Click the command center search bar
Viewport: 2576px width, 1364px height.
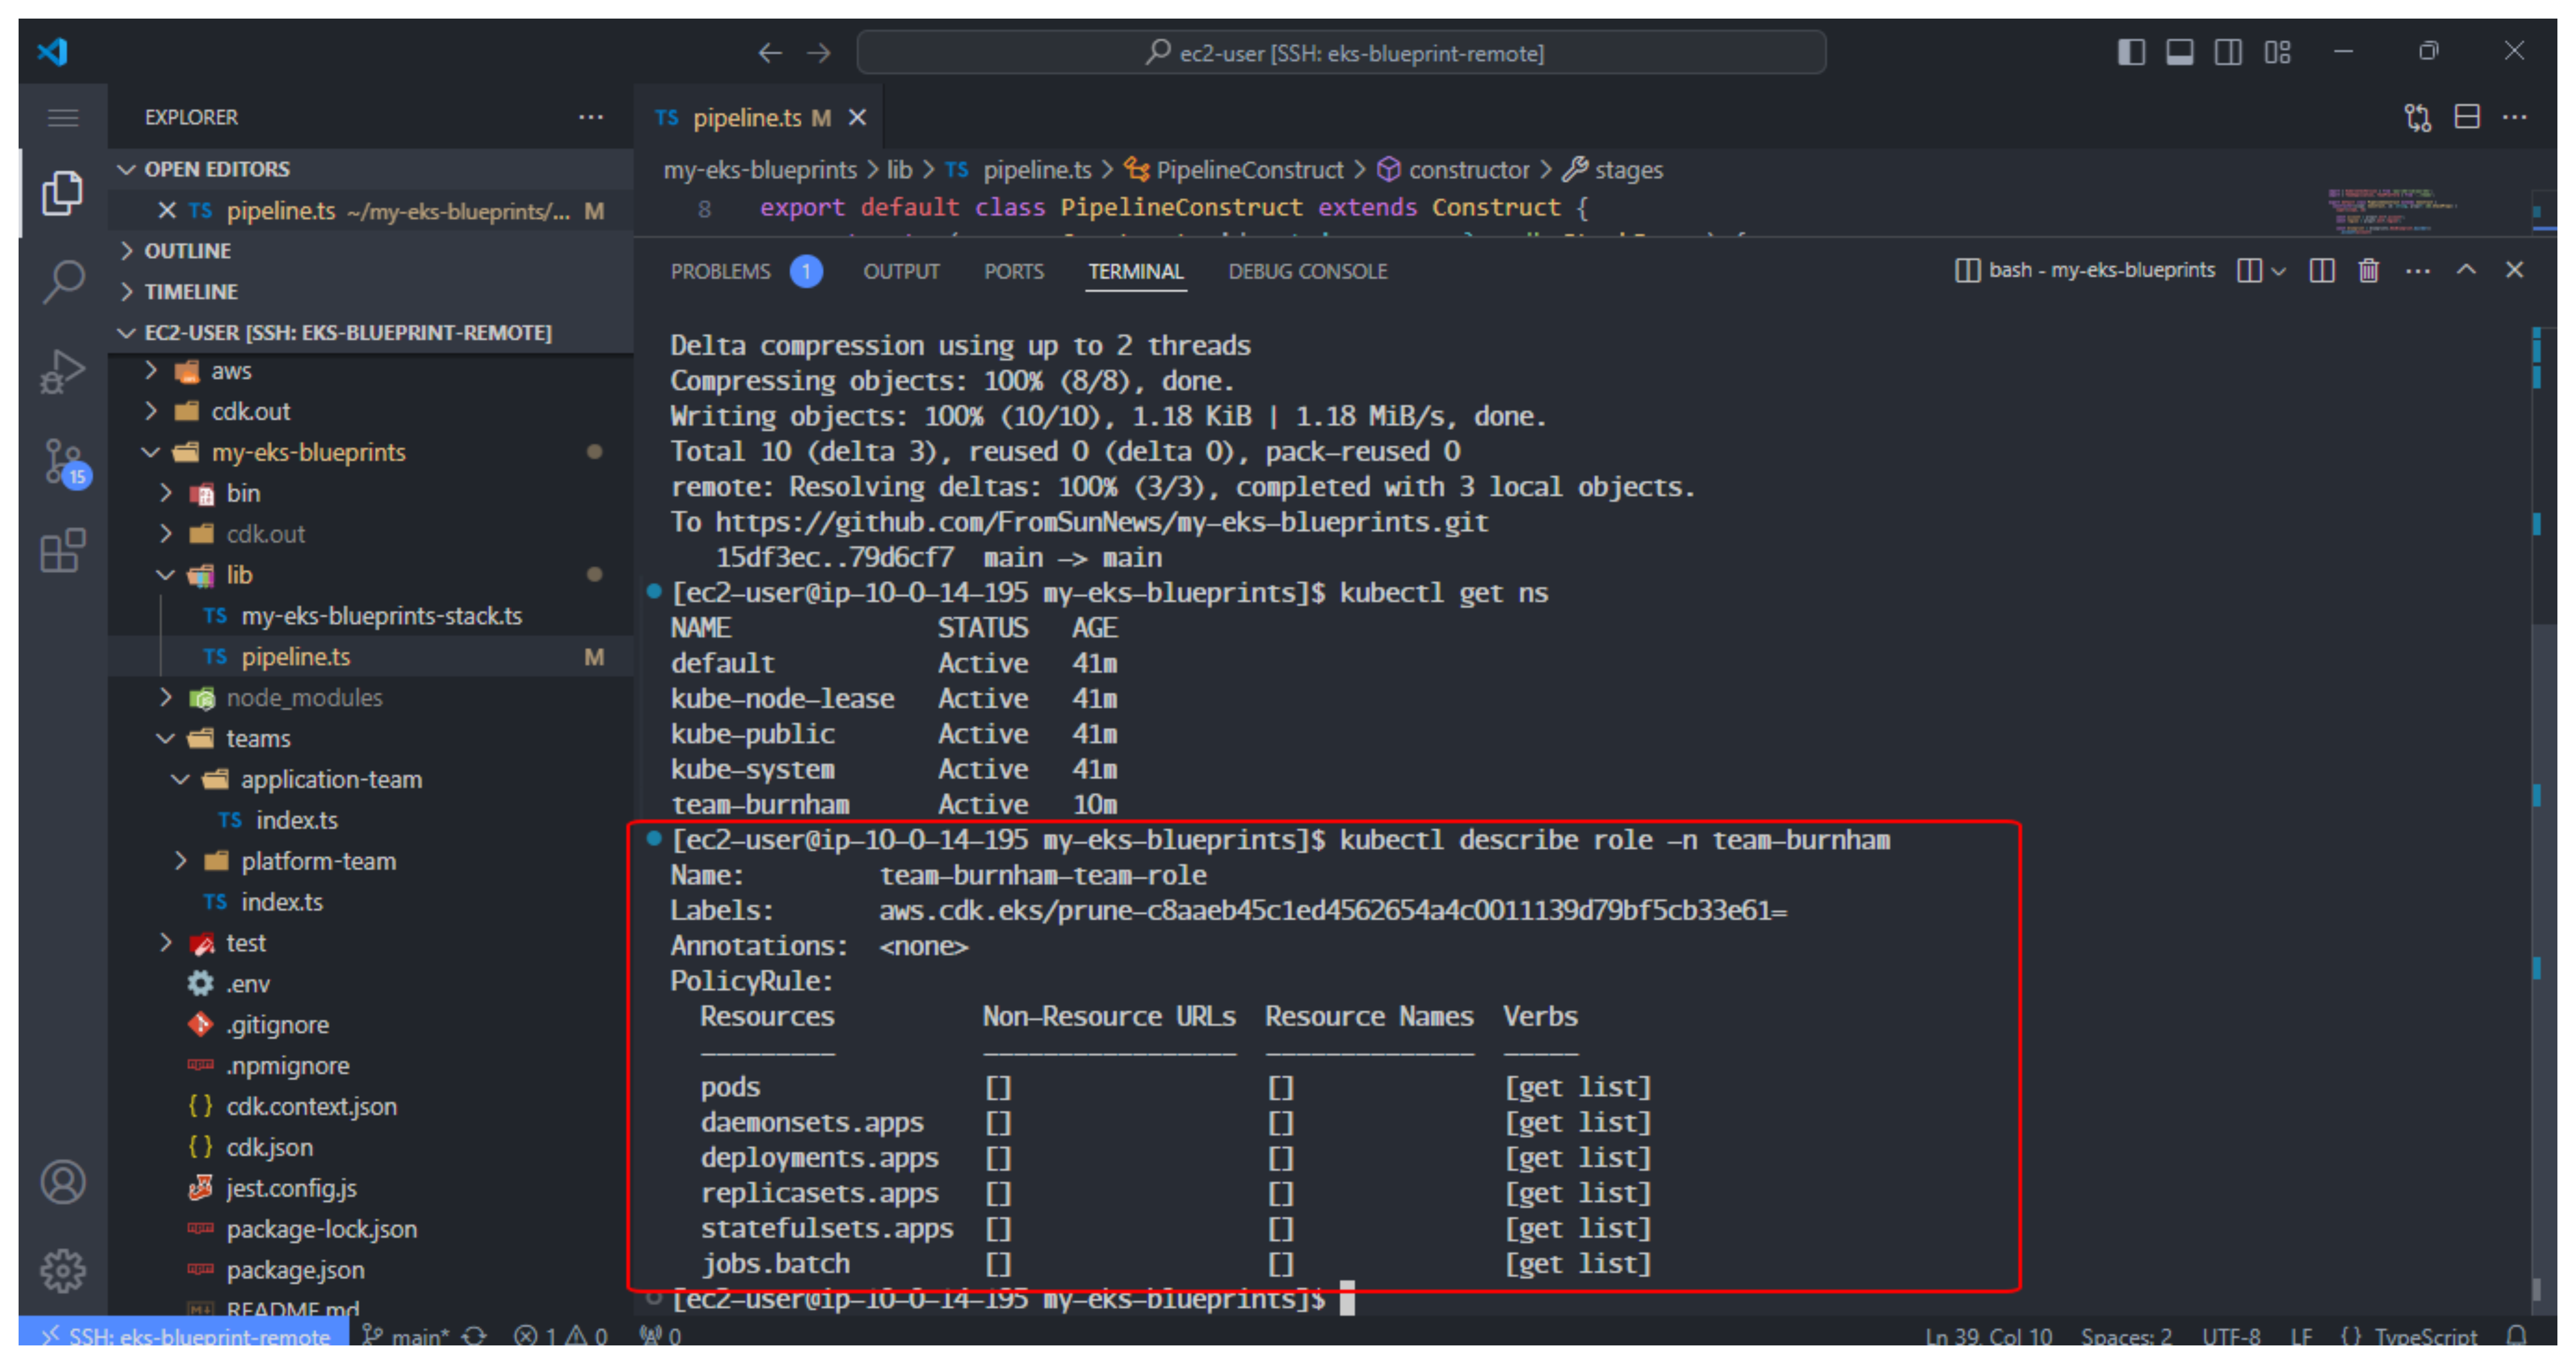tap(1341, 52)
